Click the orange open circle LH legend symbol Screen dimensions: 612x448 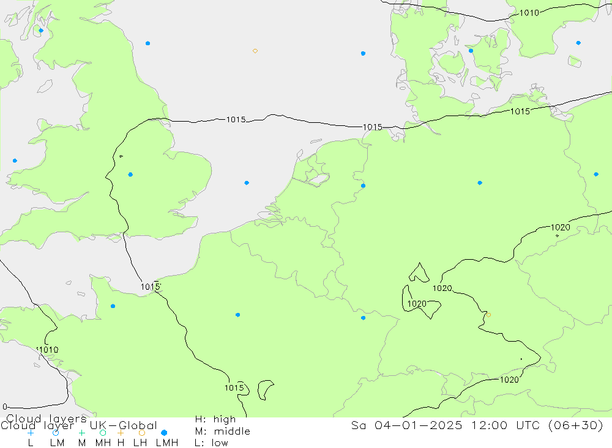click(142, 433)
